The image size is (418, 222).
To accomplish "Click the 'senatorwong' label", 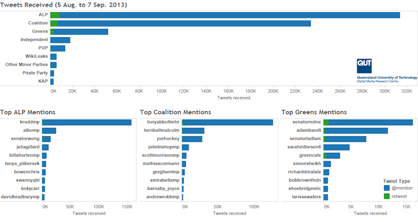I will coord(25,138).
